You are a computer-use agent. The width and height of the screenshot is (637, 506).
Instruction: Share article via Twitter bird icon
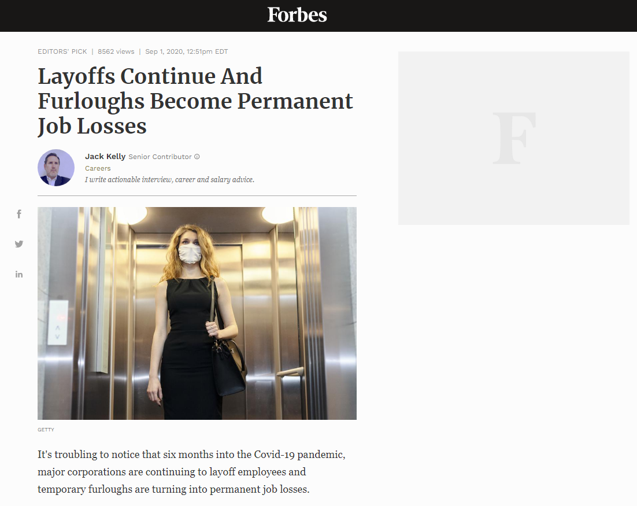[x=19, y=244]
